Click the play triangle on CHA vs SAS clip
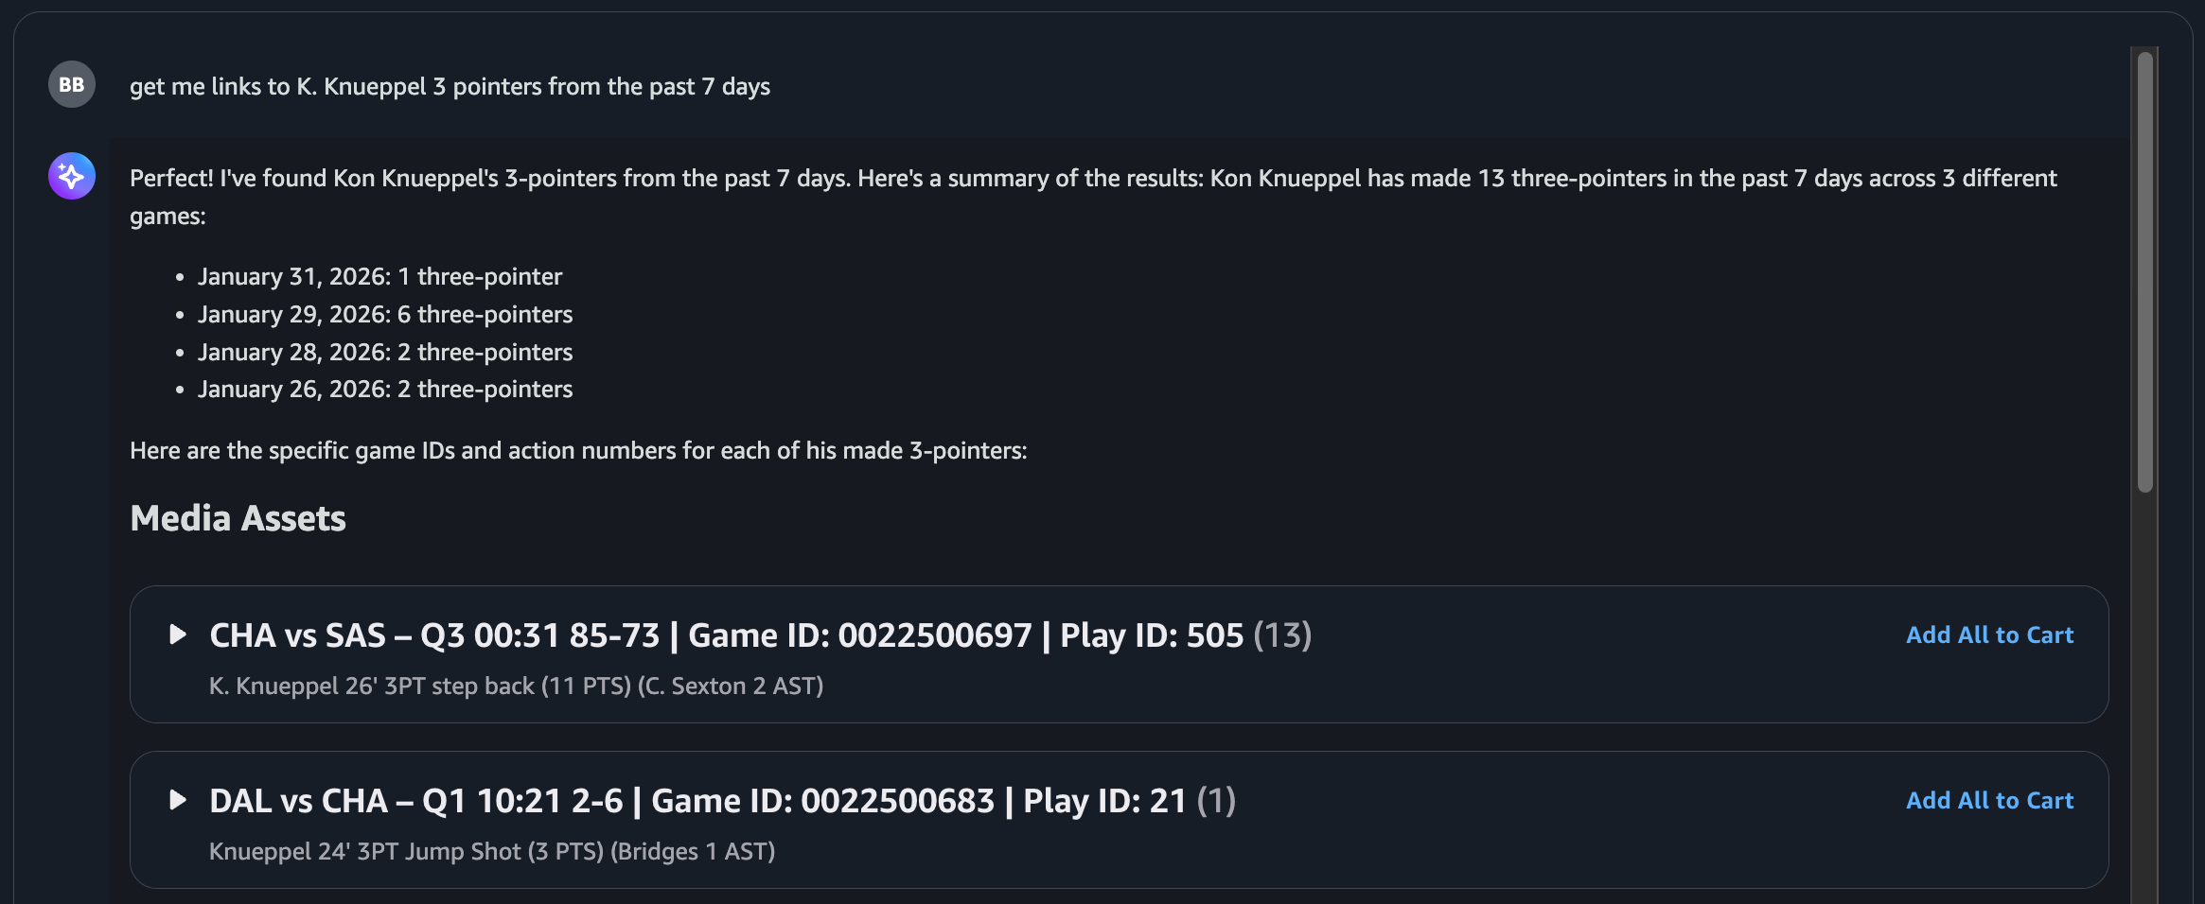 [178, 635]
